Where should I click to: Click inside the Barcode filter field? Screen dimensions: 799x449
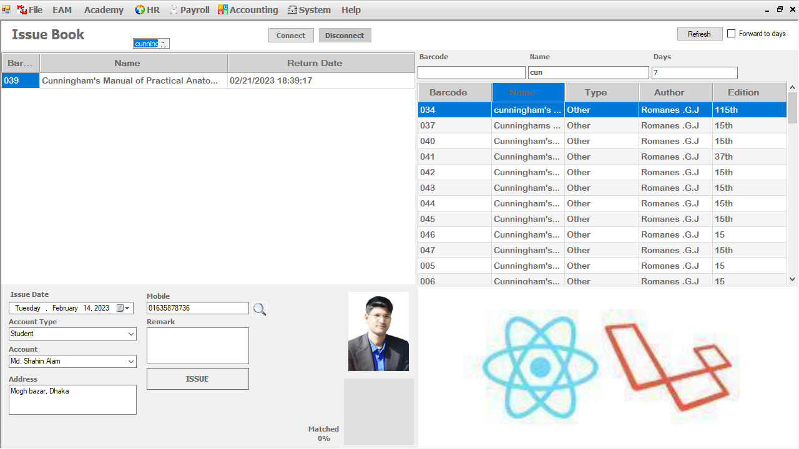471,73
